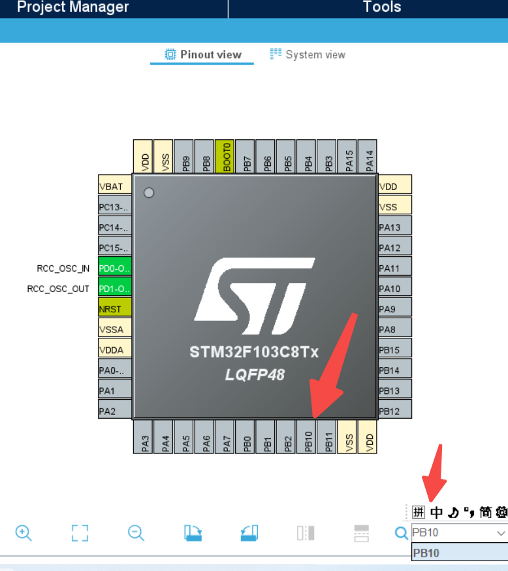508x571 pixels.
Task: Click the green PD1-O.. pin
Action: tap(115, 286)
